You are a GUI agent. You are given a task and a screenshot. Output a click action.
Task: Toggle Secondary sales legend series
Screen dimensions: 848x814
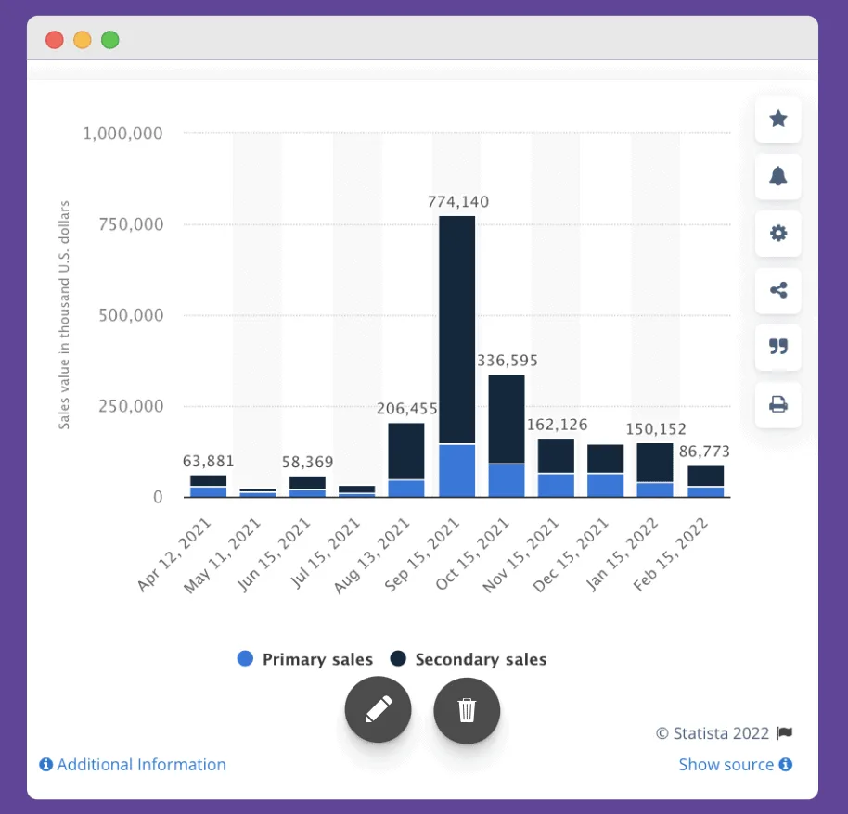pos(481,660)
